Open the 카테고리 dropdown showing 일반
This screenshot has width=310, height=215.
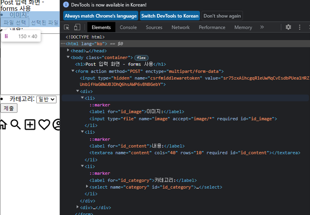coord(46,99)
